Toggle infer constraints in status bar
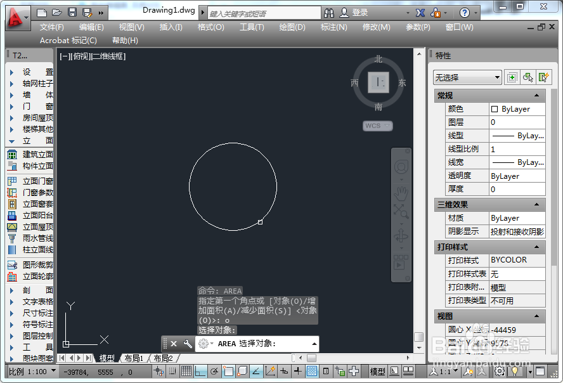This screenshot has height=383, width=563. 159,371
